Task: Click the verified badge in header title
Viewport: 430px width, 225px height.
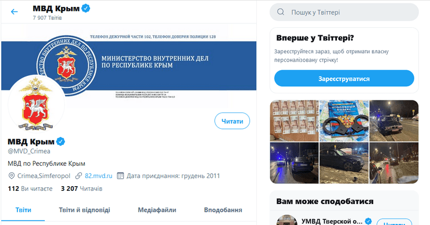Action: 86,9
